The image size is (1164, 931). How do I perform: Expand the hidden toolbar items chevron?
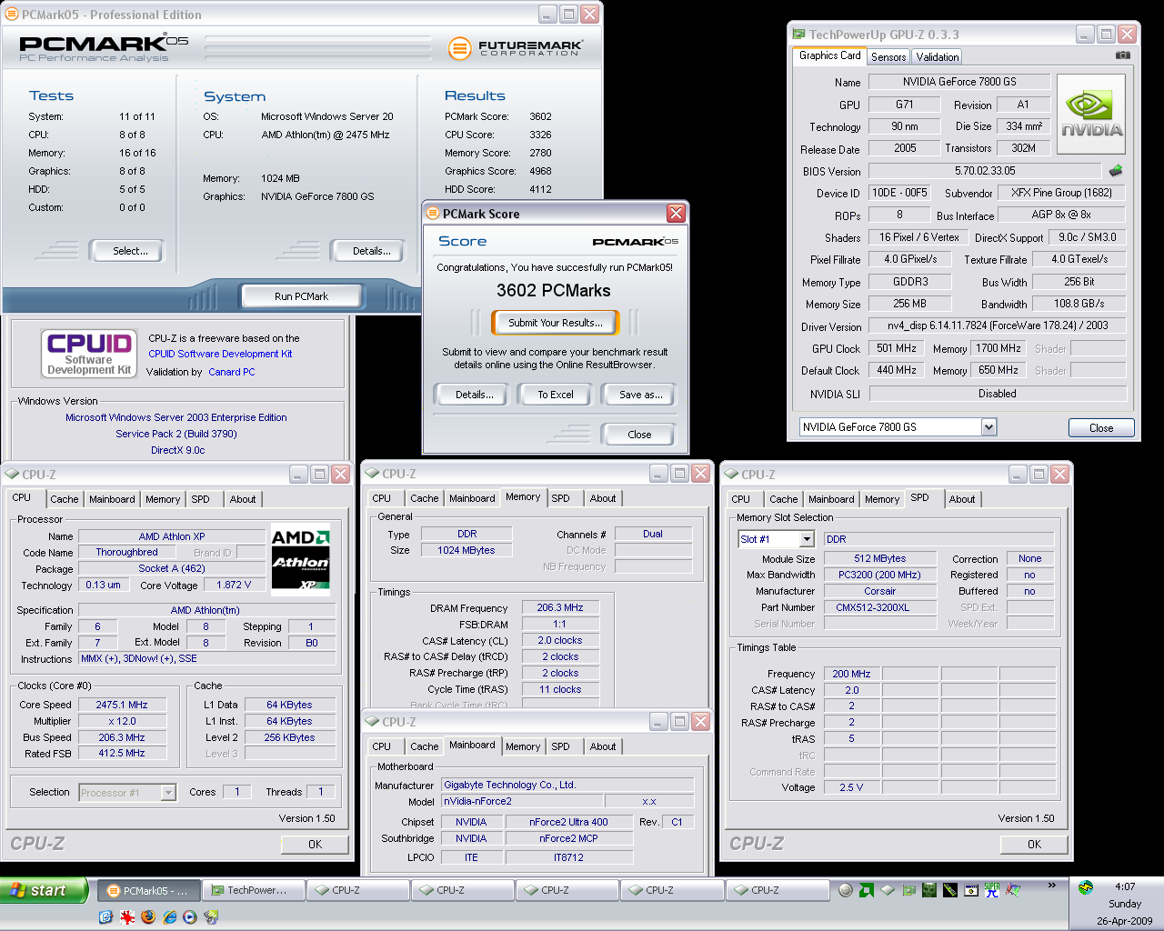pos(1052,885)
